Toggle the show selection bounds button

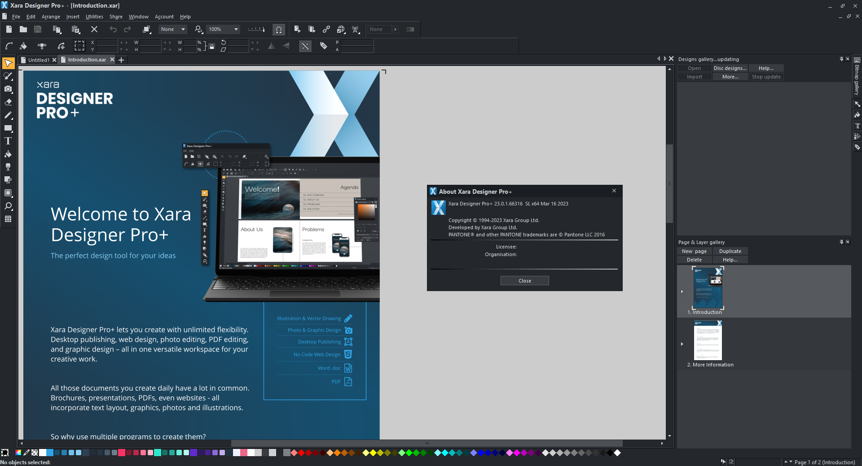pyautogui.click(x=79, y=46)
